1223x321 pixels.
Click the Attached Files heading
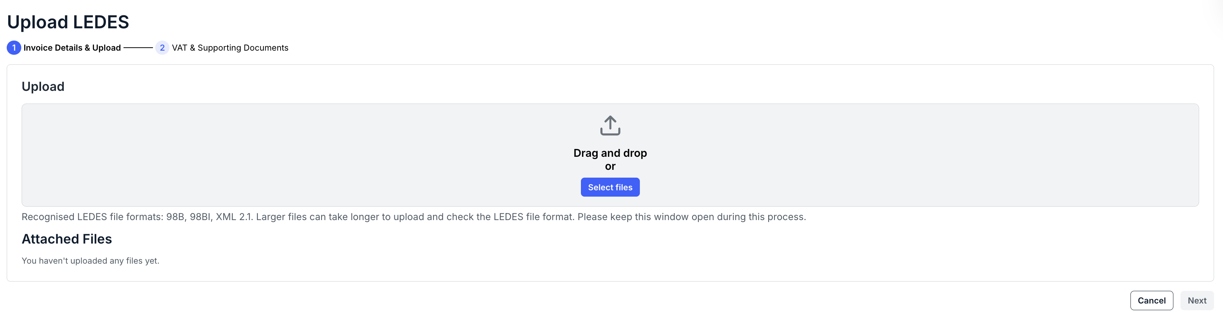[x=67, y=239]
